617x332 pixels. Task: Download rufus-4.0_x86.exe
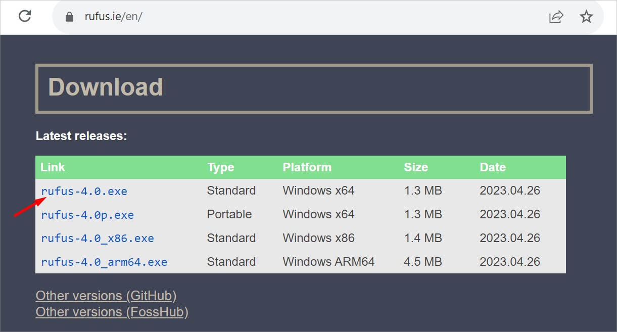click(x=98, y=239)
